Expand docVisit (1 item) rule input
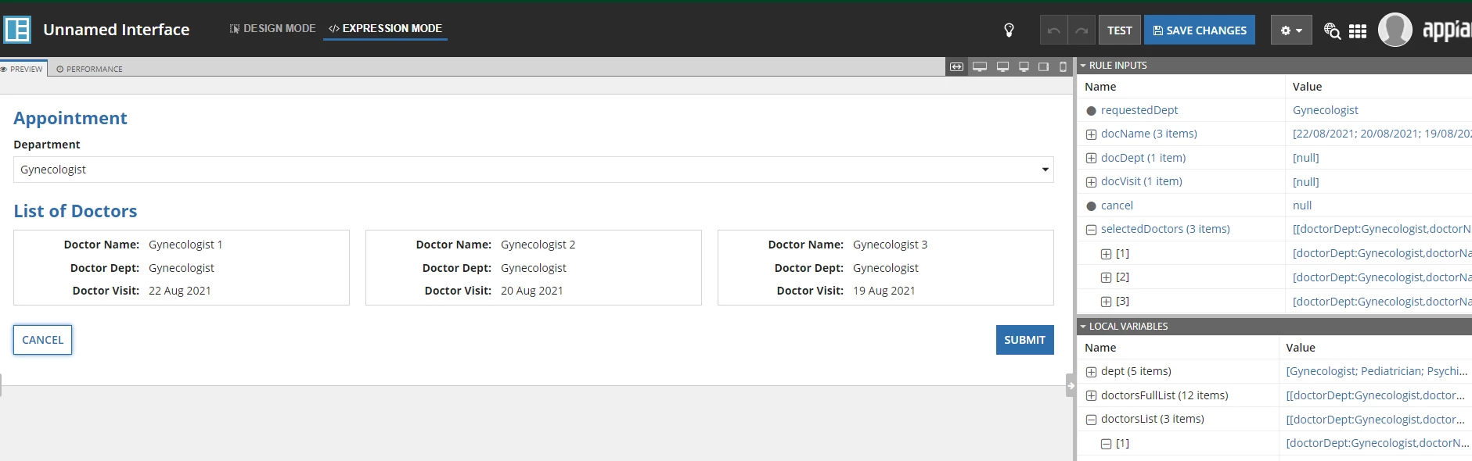 pos(1091,182)
